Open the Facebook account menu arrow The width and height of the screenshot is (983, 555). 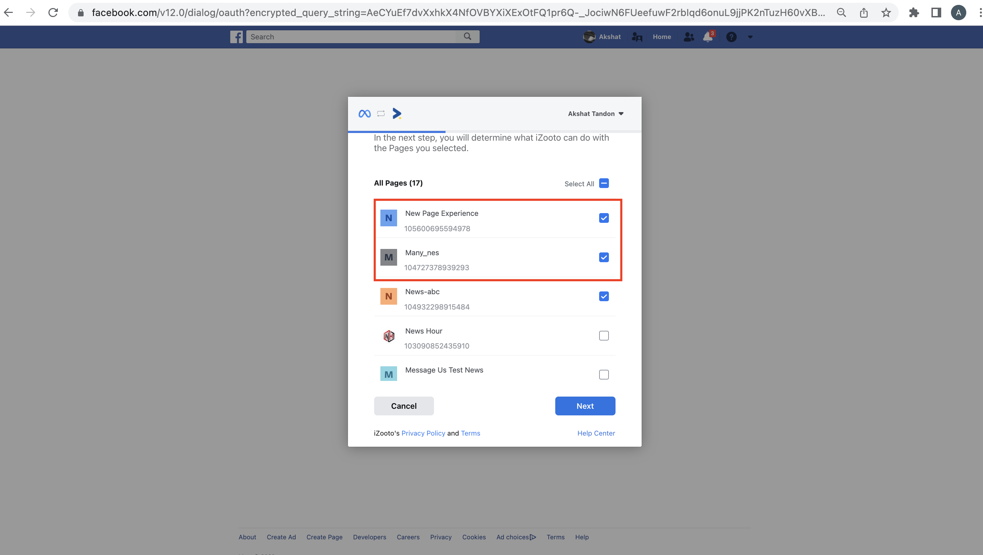click(750, 37)
